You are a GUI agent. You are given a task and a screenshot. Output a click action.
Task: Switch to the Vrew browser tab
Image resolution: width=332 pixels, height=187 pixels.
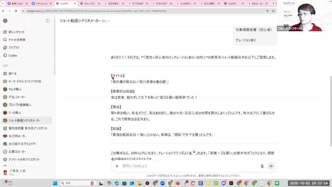pos(90,4)
